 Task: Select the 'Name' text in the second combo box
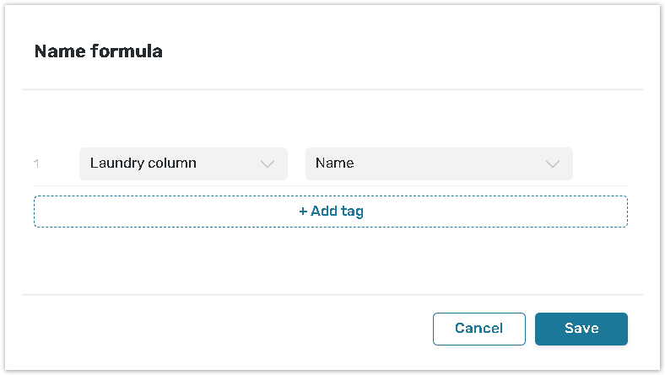point(334,163)
